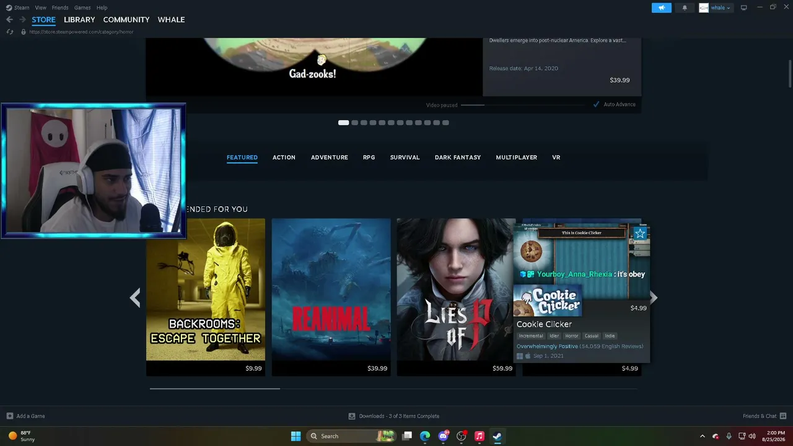Select the DARK FANTASY category tab

click(x=458, y=157)
